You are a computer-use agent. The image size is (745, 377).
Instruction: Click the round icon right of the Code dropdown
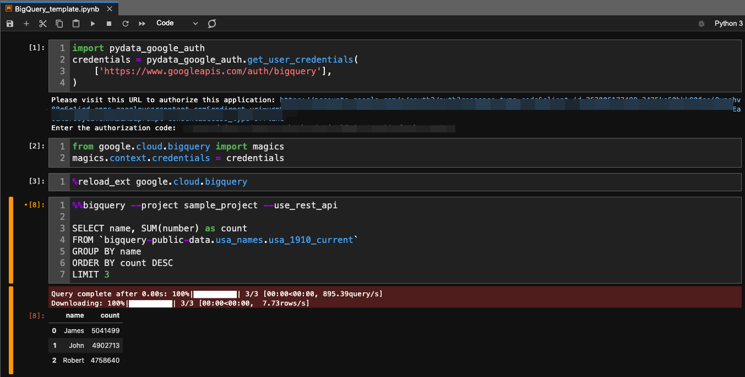[212, 24]
